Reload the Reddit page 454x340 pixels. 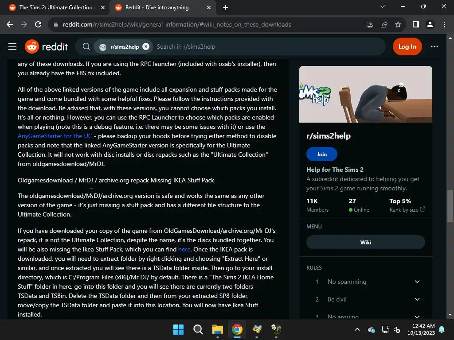click(38, 25)
